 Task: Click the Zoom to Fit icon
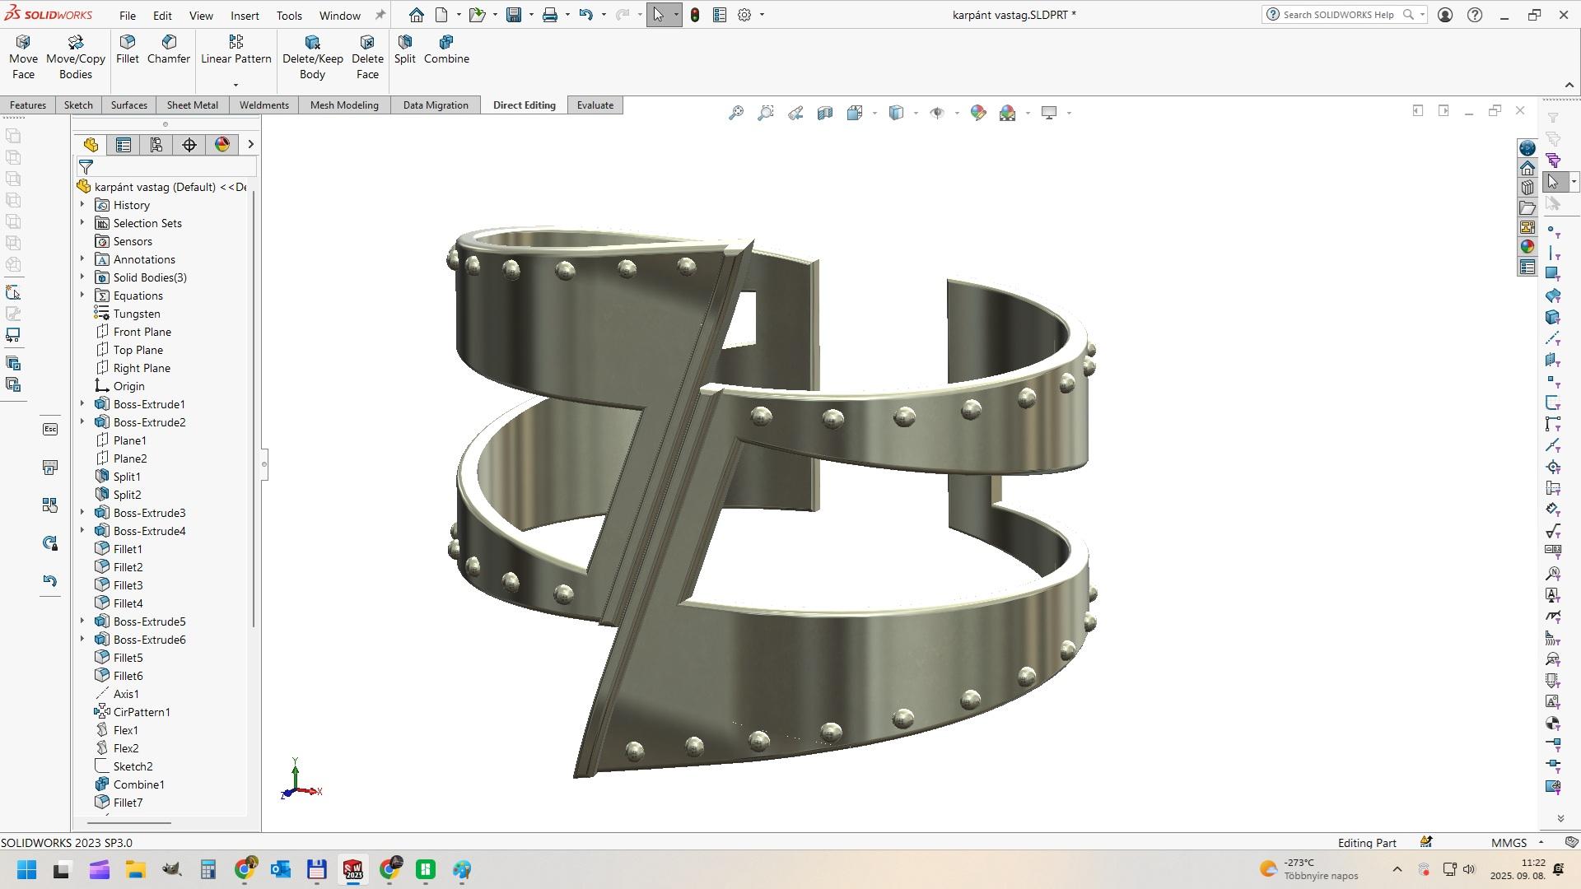736,113
